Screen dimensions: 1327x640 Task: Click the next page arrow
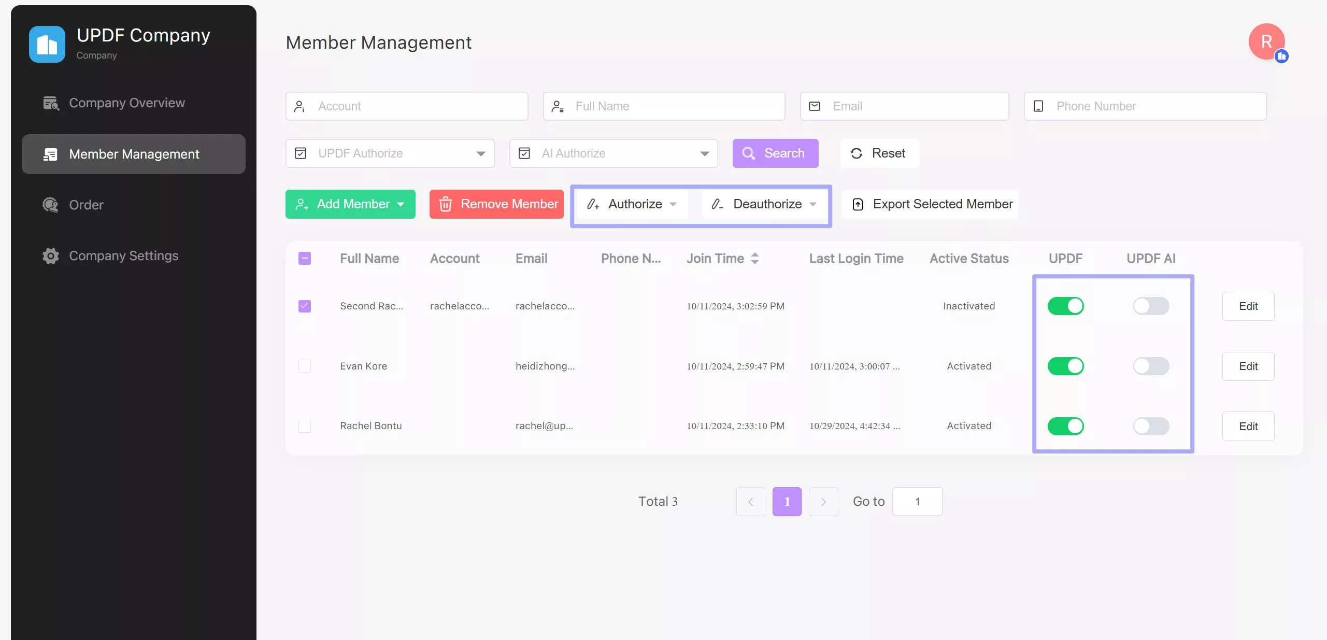pyautogui.click(x=823, y=502)
